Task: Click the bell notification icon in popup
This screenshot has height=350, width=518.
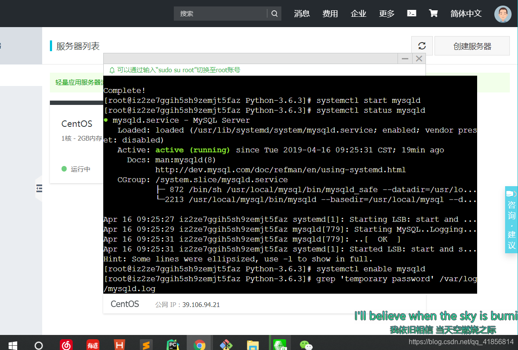Action: click(112, 70)
